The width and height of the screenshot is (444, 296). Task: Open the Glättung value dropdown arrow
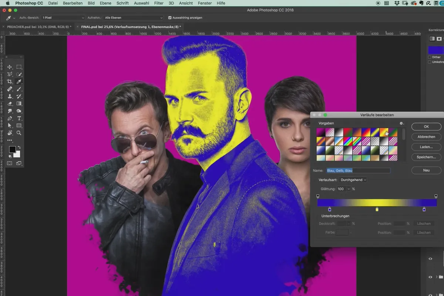tap(349, 189)
